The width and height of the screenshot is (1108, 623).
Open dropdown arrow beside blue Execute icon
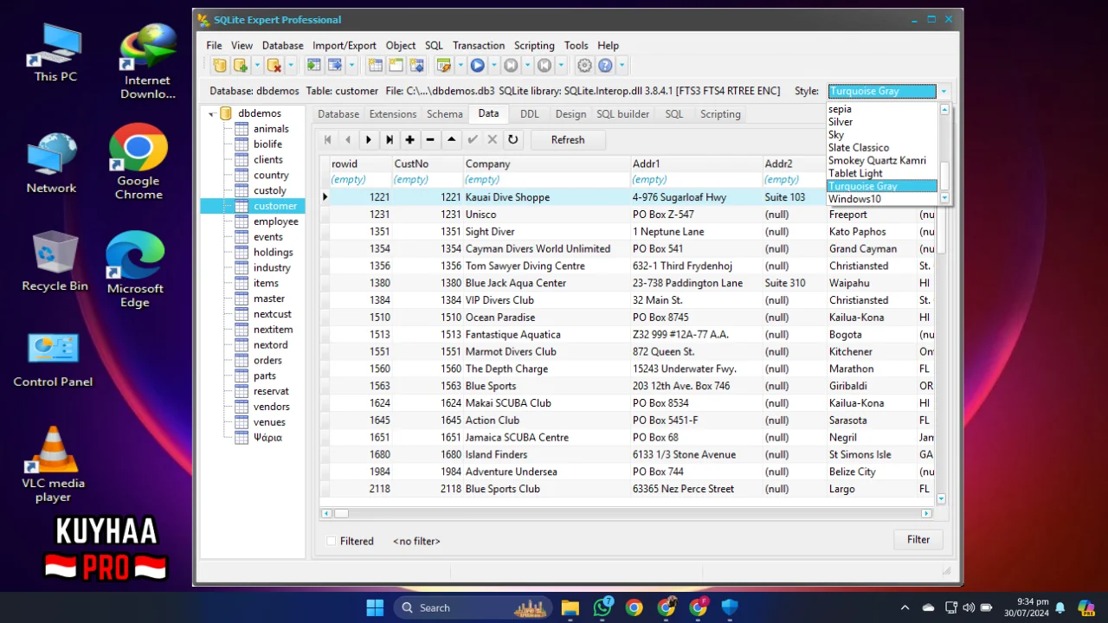click(x=494, y=66)
